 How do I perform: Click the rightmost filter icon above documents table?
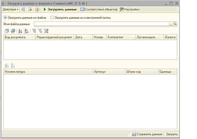pos(46,31)
